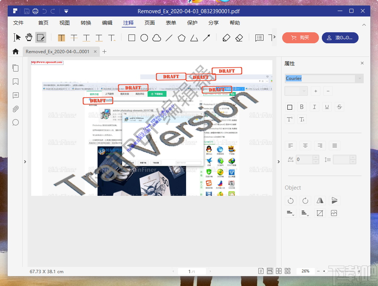
Task: Toggle strikethrough text formatting
Action: (x=339, y=107)
